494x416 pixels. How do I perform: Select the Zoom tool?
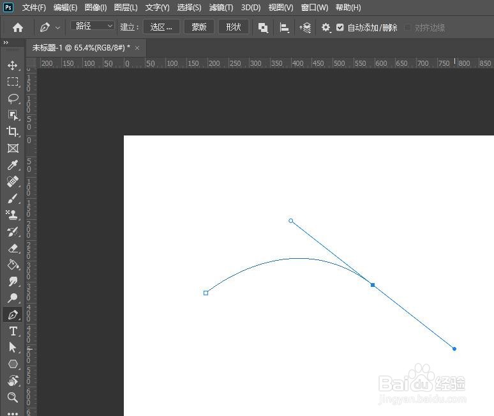tap(13, 397)
